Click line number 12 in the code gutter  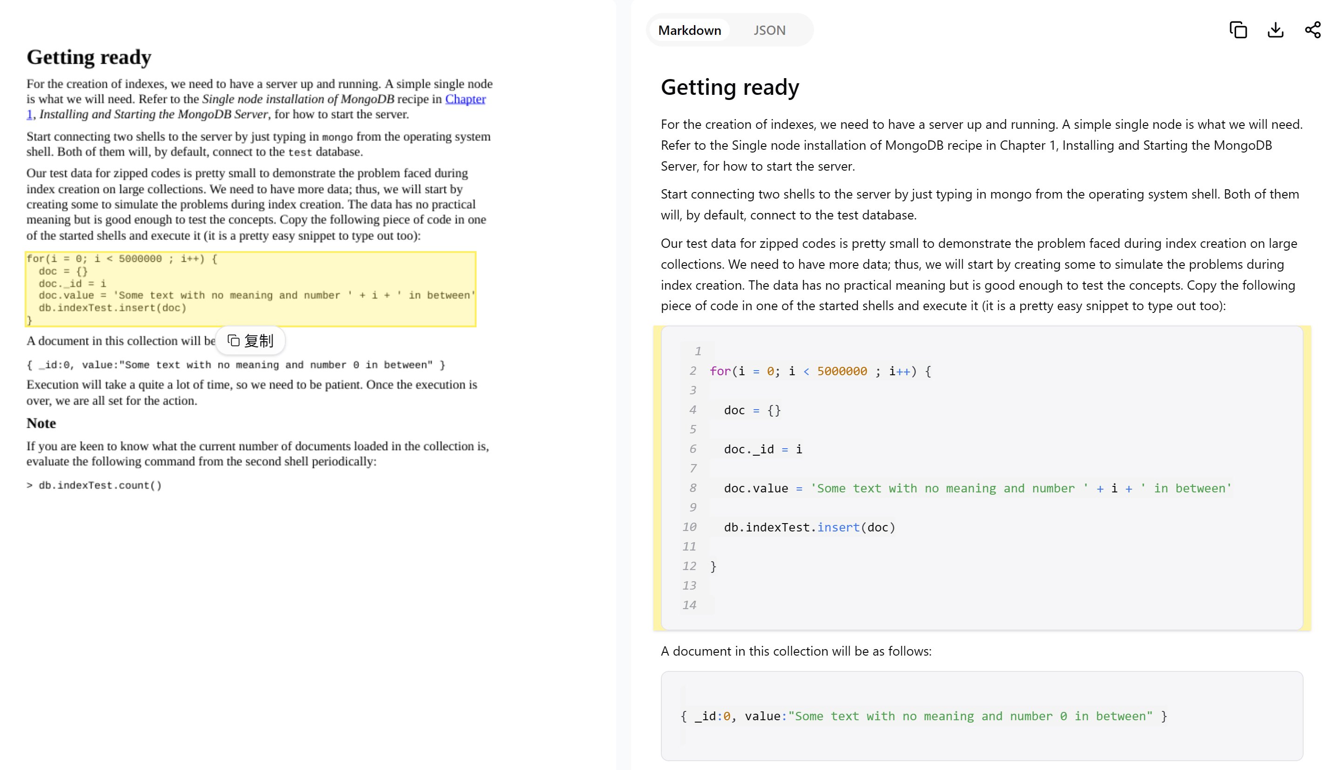coord(689,566)
